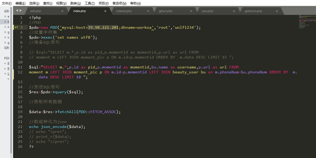316x158 pixels.
Task: Close the geturl.php tab
Action: [x=191, y=11]
